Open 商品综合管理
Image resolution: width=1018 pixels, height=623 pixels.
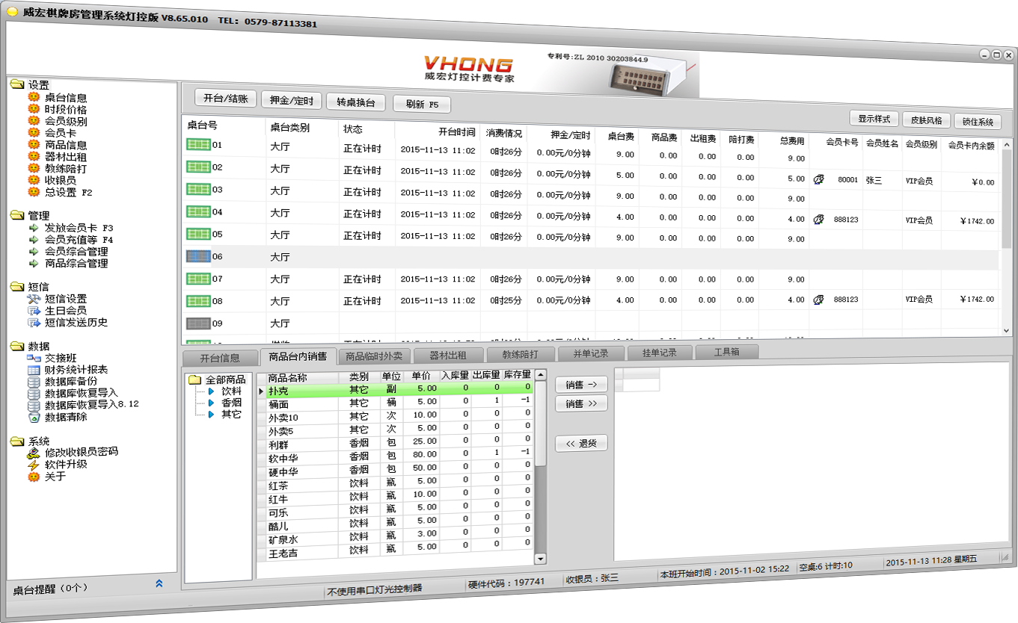click(x=76, y=264)
